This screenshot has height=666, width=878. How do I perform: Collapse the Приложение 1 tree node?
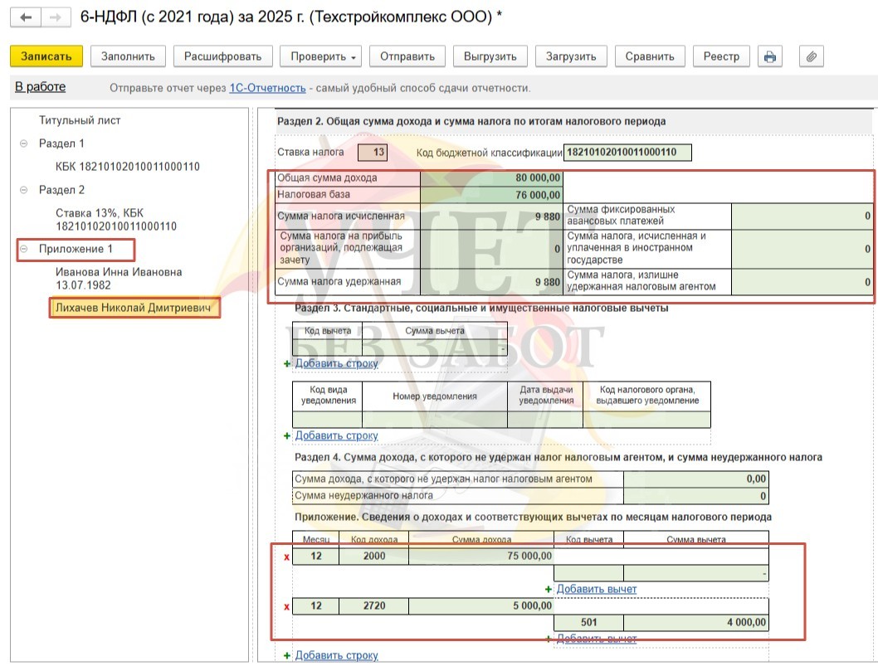tap(23, 250)
